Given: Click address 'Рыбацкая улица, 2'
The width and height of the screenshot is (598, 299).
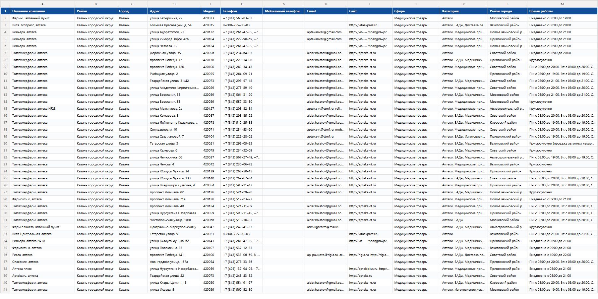Looking at the screenshot, I should point(174,74).
